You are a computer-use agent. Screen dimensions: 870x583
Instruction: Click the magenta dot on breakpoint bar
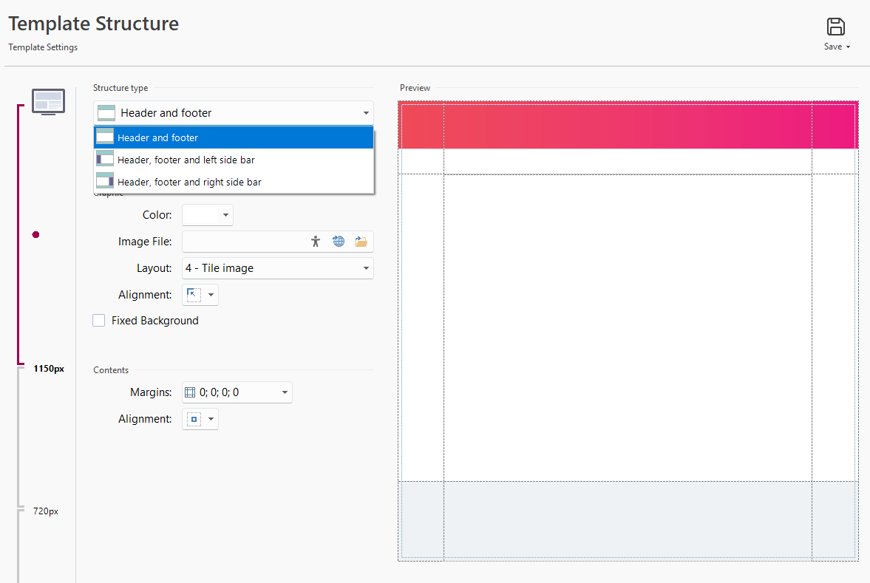[x=35, y=235]
